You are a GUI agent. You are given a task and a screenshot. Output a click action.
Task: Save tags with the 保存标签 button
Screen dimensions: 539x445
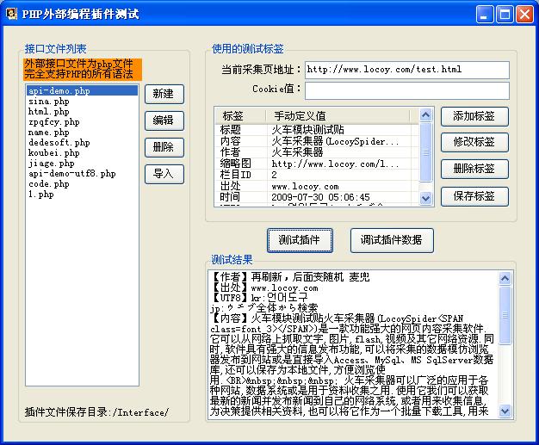[474, 195]
